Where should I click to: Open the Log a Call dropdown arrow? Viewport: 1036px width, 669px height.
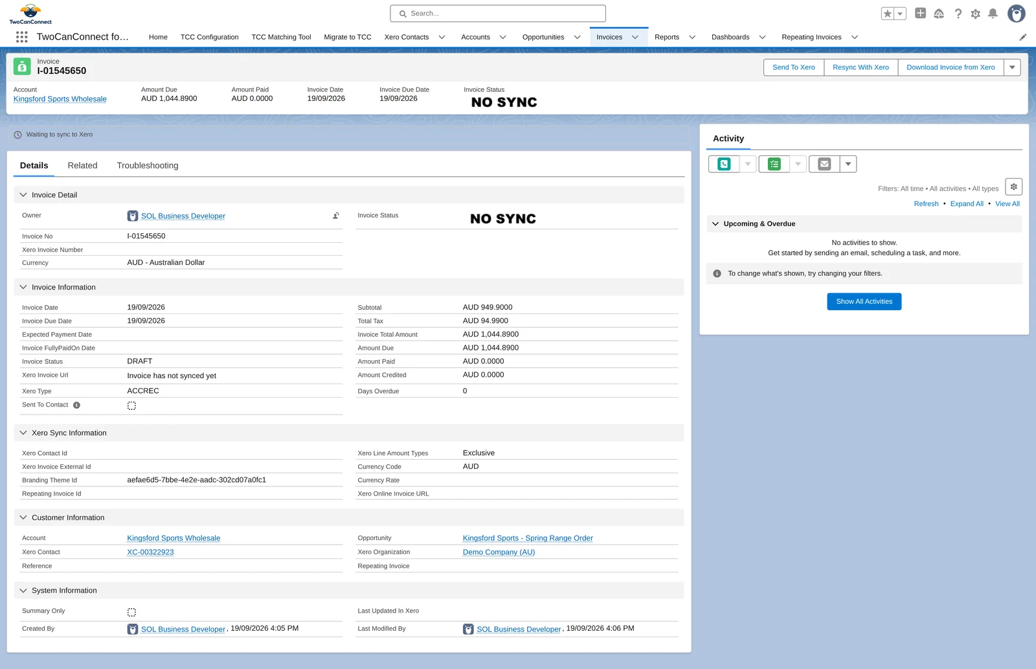pyautogui.click(x=748, y=164)
